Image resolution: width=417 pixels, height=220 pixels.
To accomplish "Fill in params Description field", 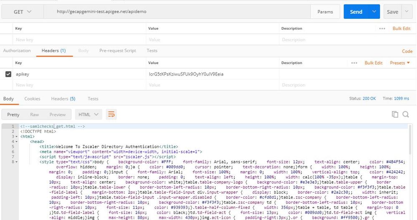I will click(x=347, y=40).
